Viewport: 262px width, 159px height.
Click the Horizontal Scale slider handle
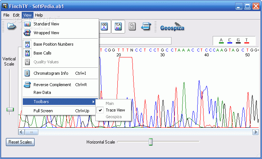pos(151,142)
